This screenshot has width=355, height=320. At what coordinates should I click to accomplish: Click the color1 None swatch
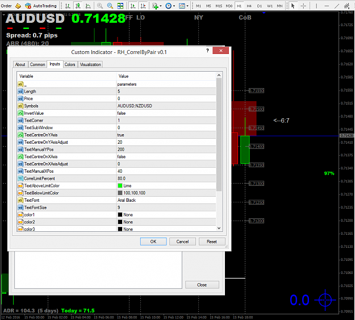click(x=120, y=215)
